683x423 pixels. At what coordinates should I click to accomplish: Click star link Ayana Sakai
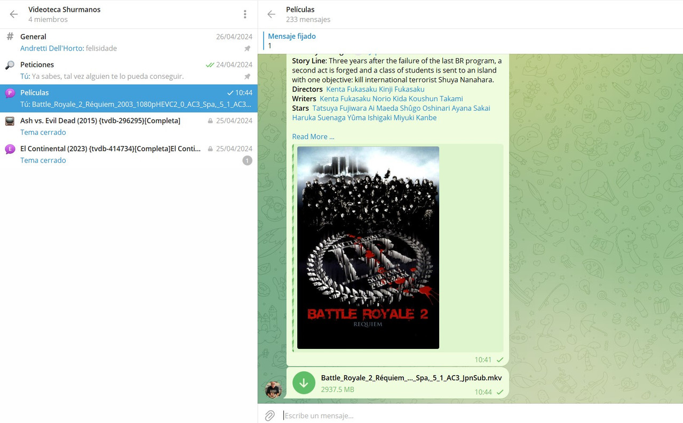click(x=471, y=108)
